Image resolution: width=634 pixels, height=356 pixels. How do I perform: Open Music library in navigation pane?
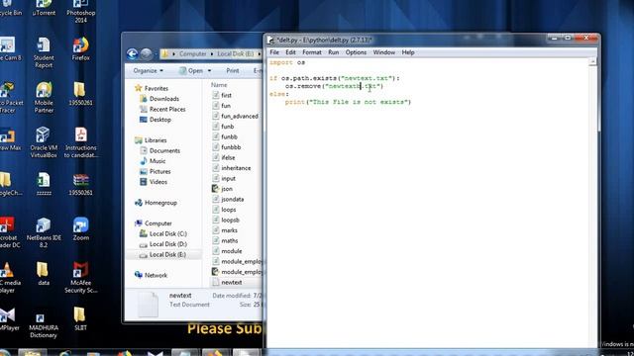click(153, 161)
